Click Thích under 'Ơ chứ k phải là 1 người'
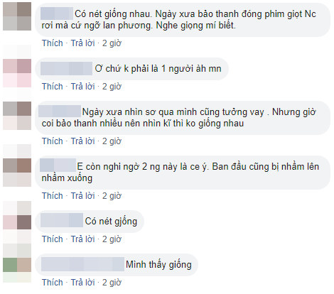The image size is (334, 294). click(x=53, y=87)
